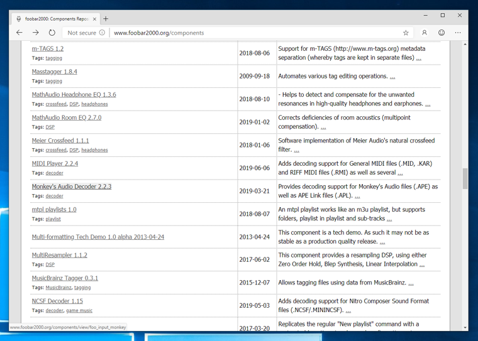Expand MIDI Player description ellipsis
Image resolution: width=478 pixels, height=341 pixels.
click(x=400, y=173)
